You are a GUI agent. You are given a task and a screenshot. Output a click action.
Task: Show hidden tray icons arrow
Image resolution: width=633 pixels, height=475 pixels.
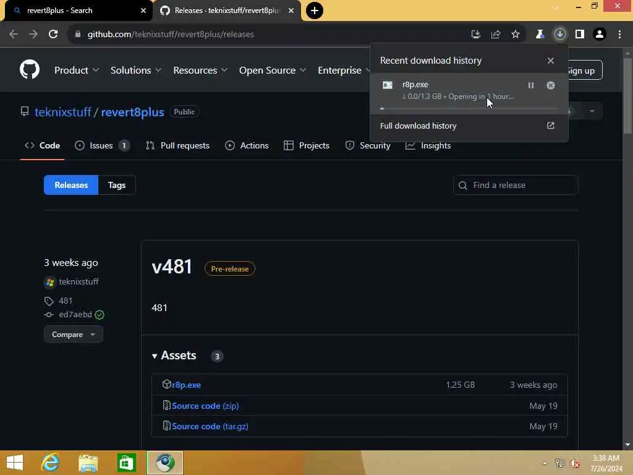coord(545,463)
